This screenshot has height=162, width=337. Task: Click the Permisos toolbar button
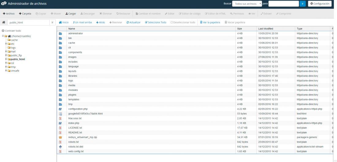(237, 13)
